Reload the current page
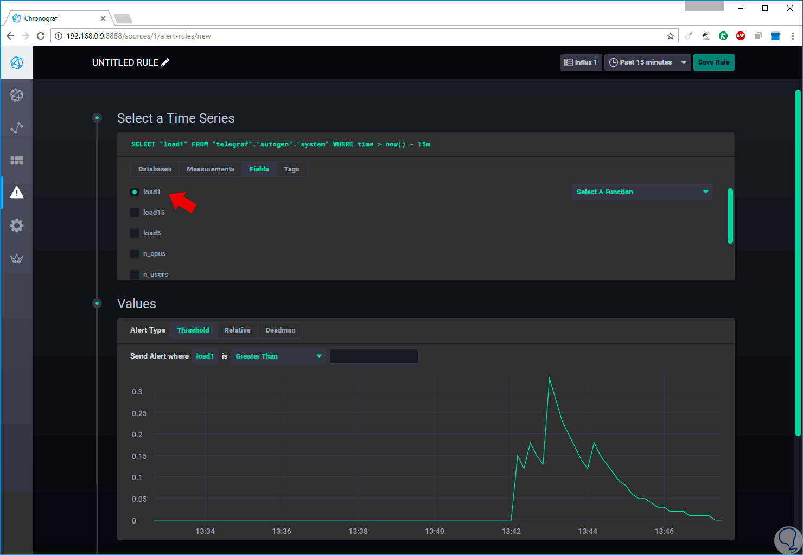 (41, 36)
